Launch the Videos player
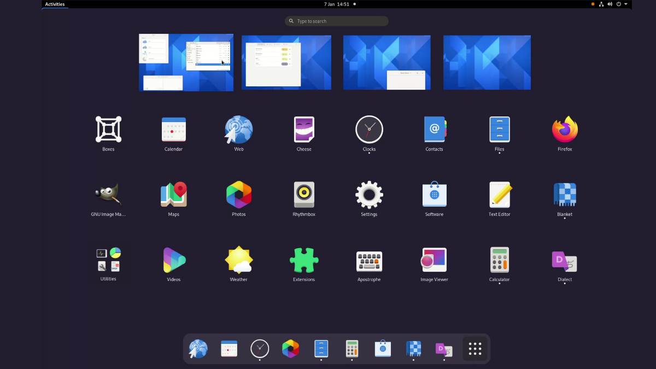This screenshot has width=656, height=369. 174,260
